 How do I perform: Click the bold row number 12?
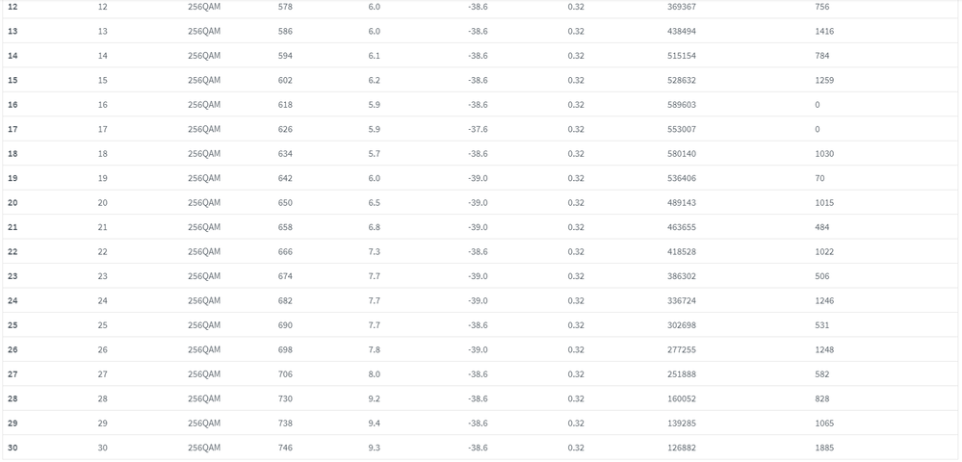pyautogui.click(x=13, y=7)
